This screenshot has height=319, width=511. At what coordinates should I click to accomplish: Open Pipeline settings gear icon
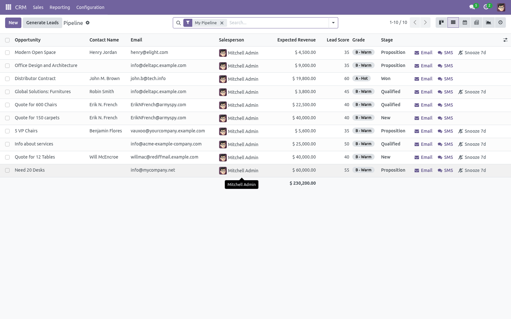[88, 23]
